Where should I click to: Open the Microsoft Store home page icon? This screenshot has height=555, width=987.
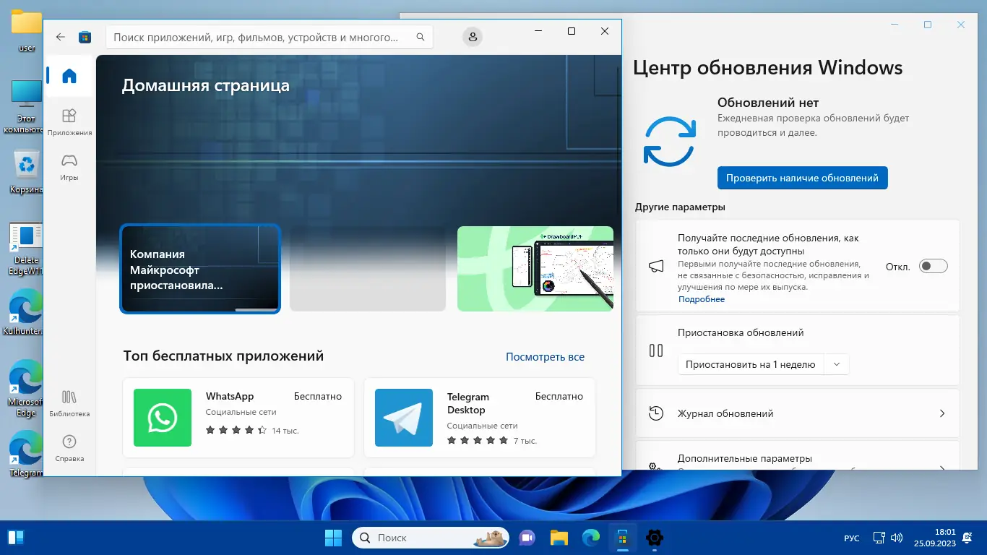click(x=69, y=75)
